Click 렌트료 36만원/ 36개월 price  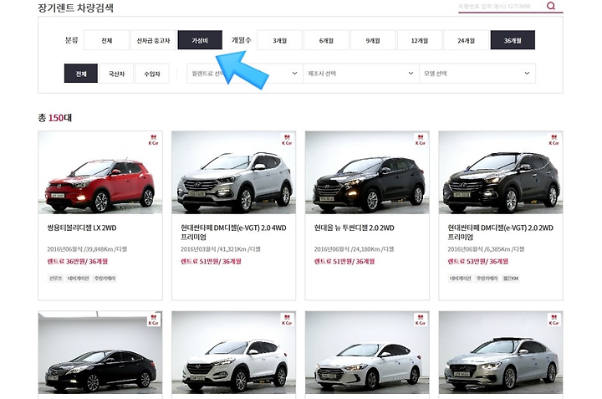point(78,262)
